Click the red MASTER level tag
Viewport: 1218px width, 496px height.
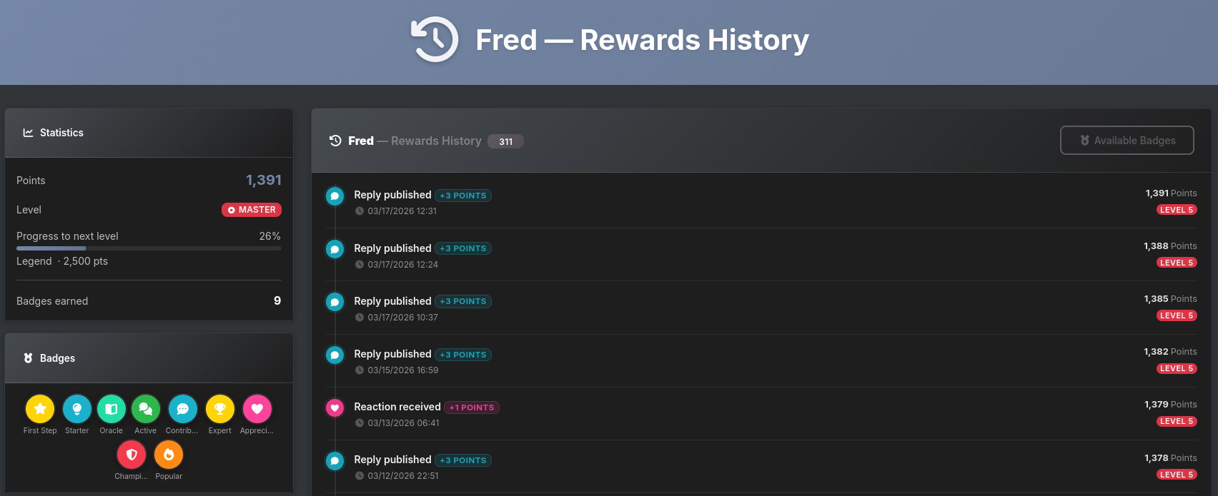[252, 210]
